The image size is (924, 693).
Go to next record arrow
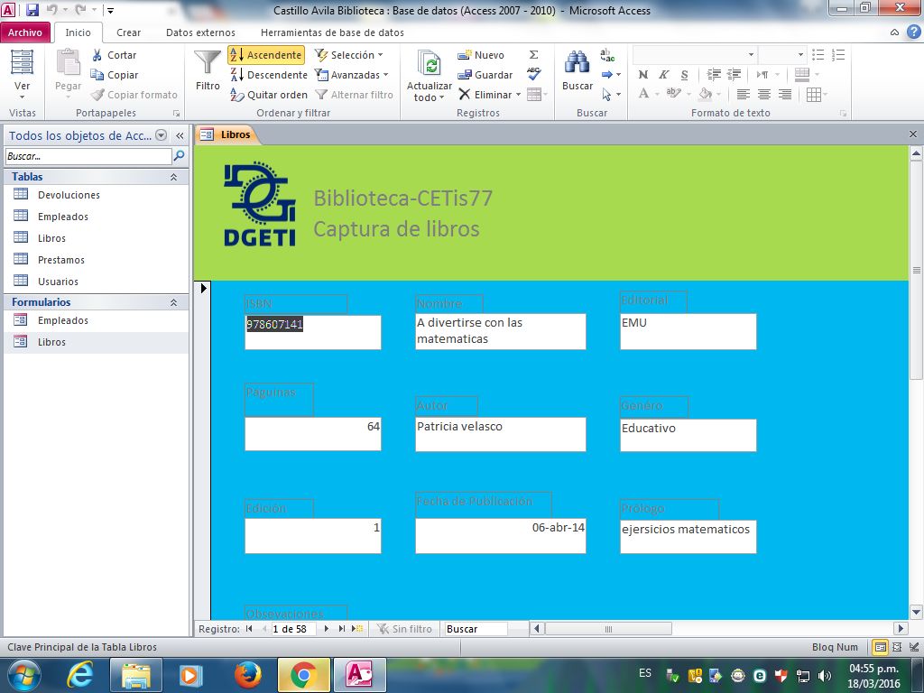(x=327, y=629)
